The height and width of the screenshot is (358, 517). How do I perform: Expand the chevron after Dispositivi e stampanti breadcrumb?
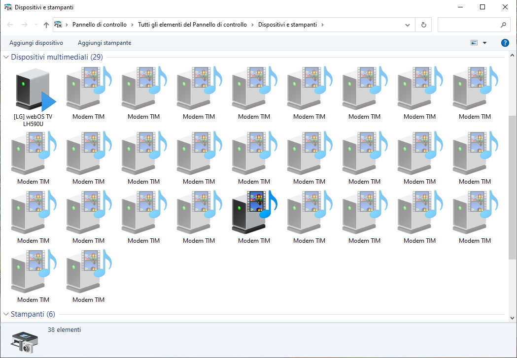tap(322, 25)
